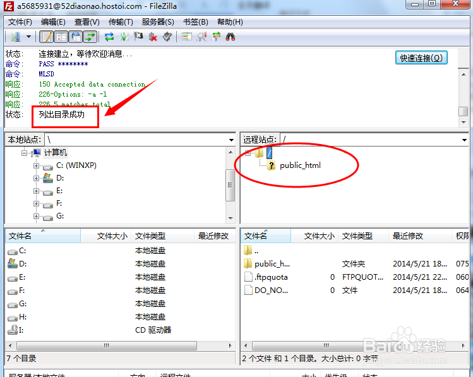Viewport: 473px width, 377px height.
Task: Select the C: drive icon in local list
Action: pyautogui.click(x=13, y=251)
